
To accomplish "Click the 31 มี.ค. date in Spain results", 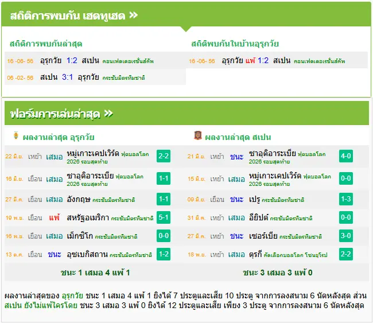I will click(196, 218).
